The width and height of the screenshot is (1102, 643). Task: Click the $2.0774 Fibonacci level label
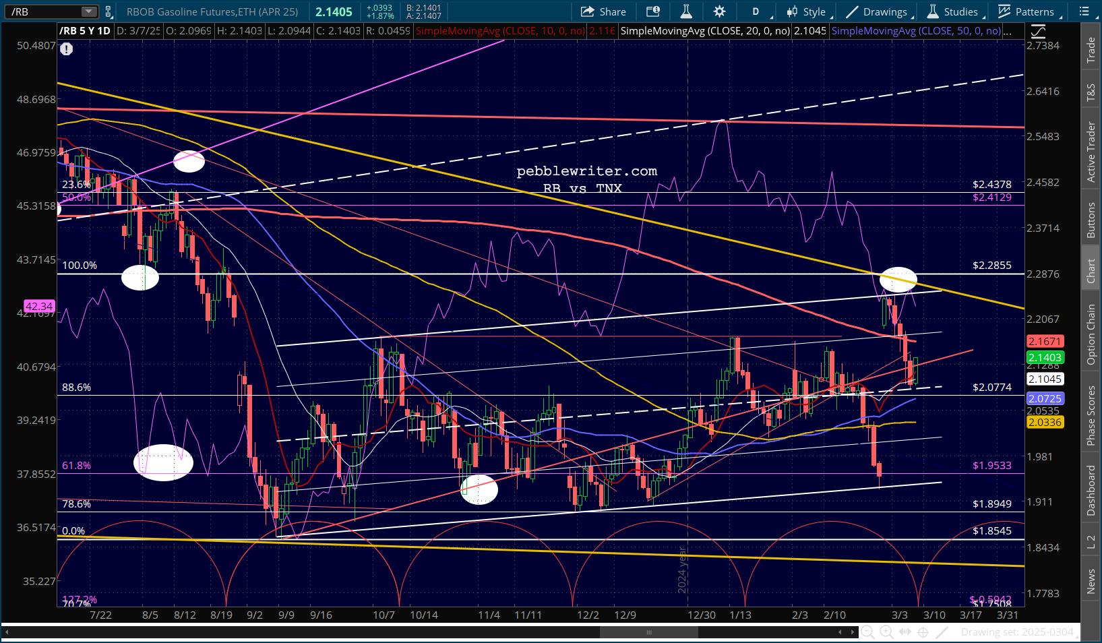pos(991,387)
